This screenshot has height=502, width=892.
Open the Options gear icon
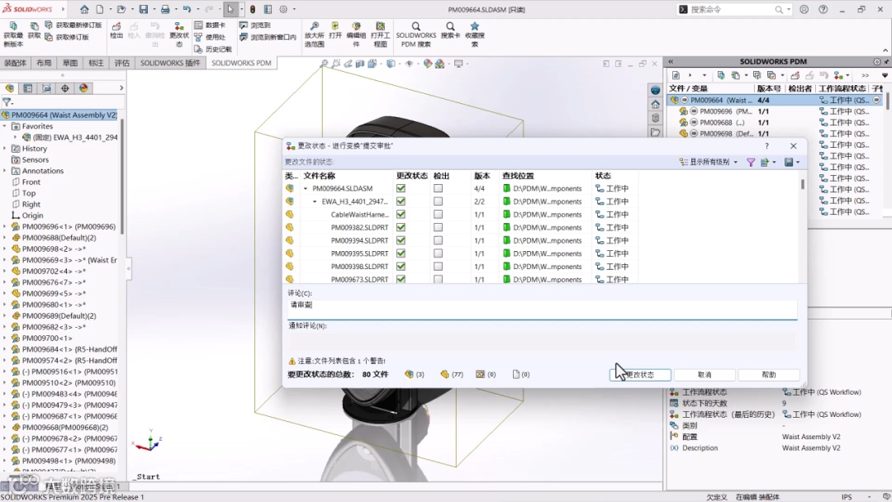point(283,9)
